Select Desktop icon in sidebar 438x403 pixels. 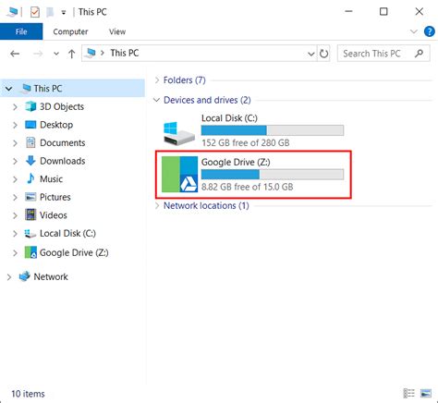(x=30, y=125)
